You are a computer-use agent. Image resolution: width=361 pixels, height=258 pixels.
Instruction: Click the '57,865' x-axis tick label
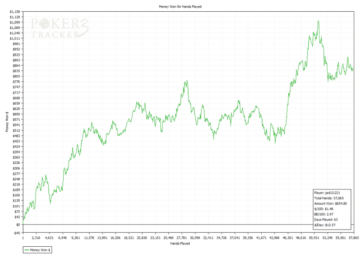354,238
